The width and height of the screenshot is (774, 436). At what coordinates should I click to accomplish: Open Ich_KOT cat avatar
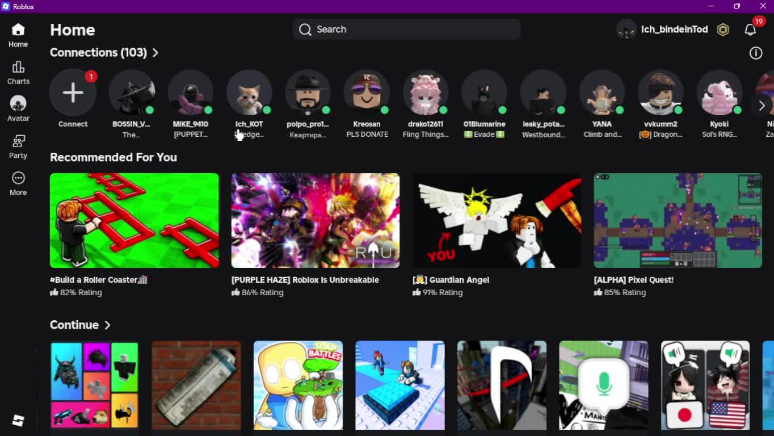[249, 93]
